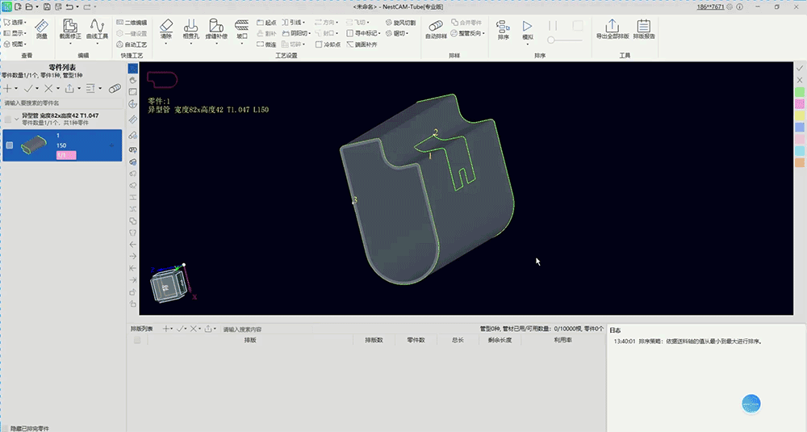Open the add-part plus dropdown arrow
The height and width of the screenshot is (432, 807).
tap(16, 89)
